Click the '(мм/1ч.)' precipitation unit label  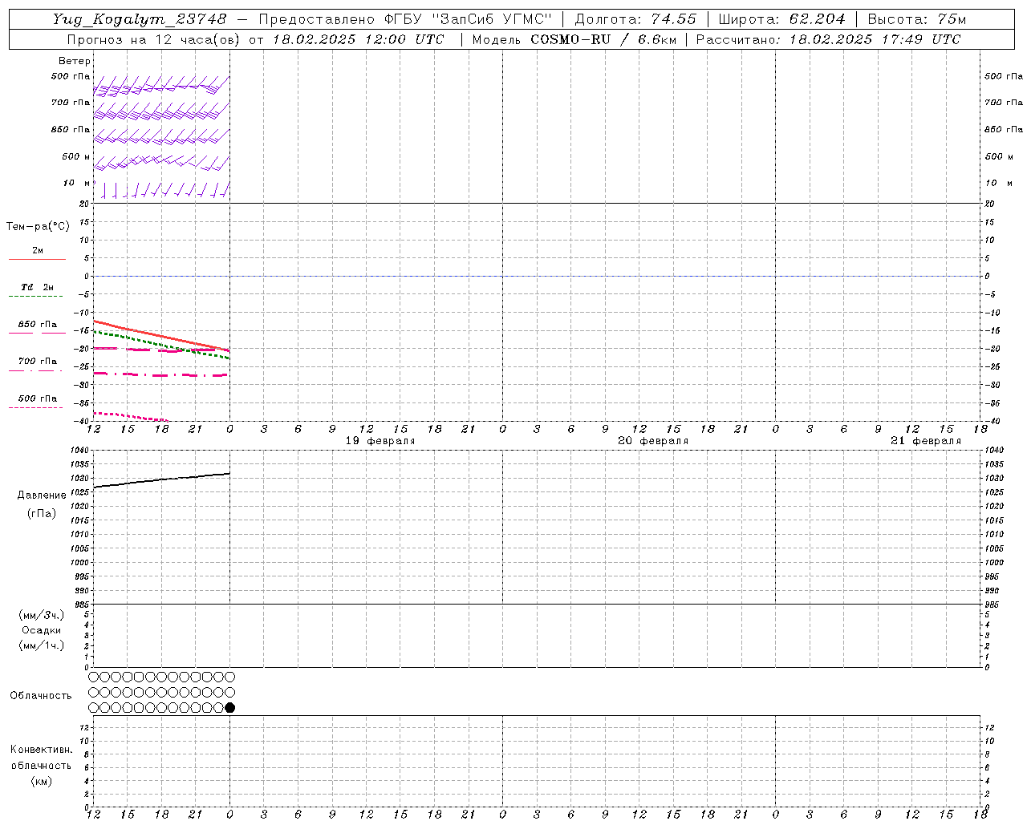pyautogui.click(x=42, y=645)
